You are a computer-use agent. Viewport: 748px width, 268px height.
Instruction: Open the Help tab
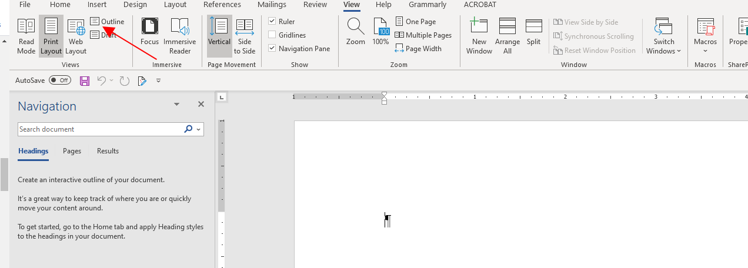coord(383,5)
